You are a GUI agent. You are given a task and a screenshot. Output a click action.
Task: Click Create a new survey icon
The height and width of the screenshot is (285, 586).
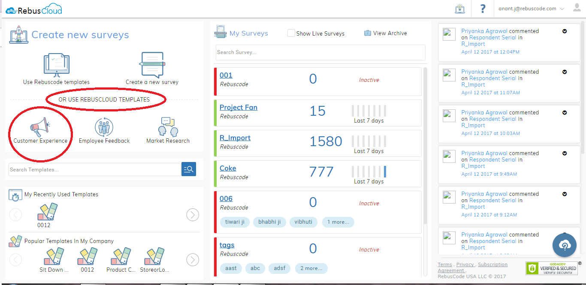click(x=152, y=65)
